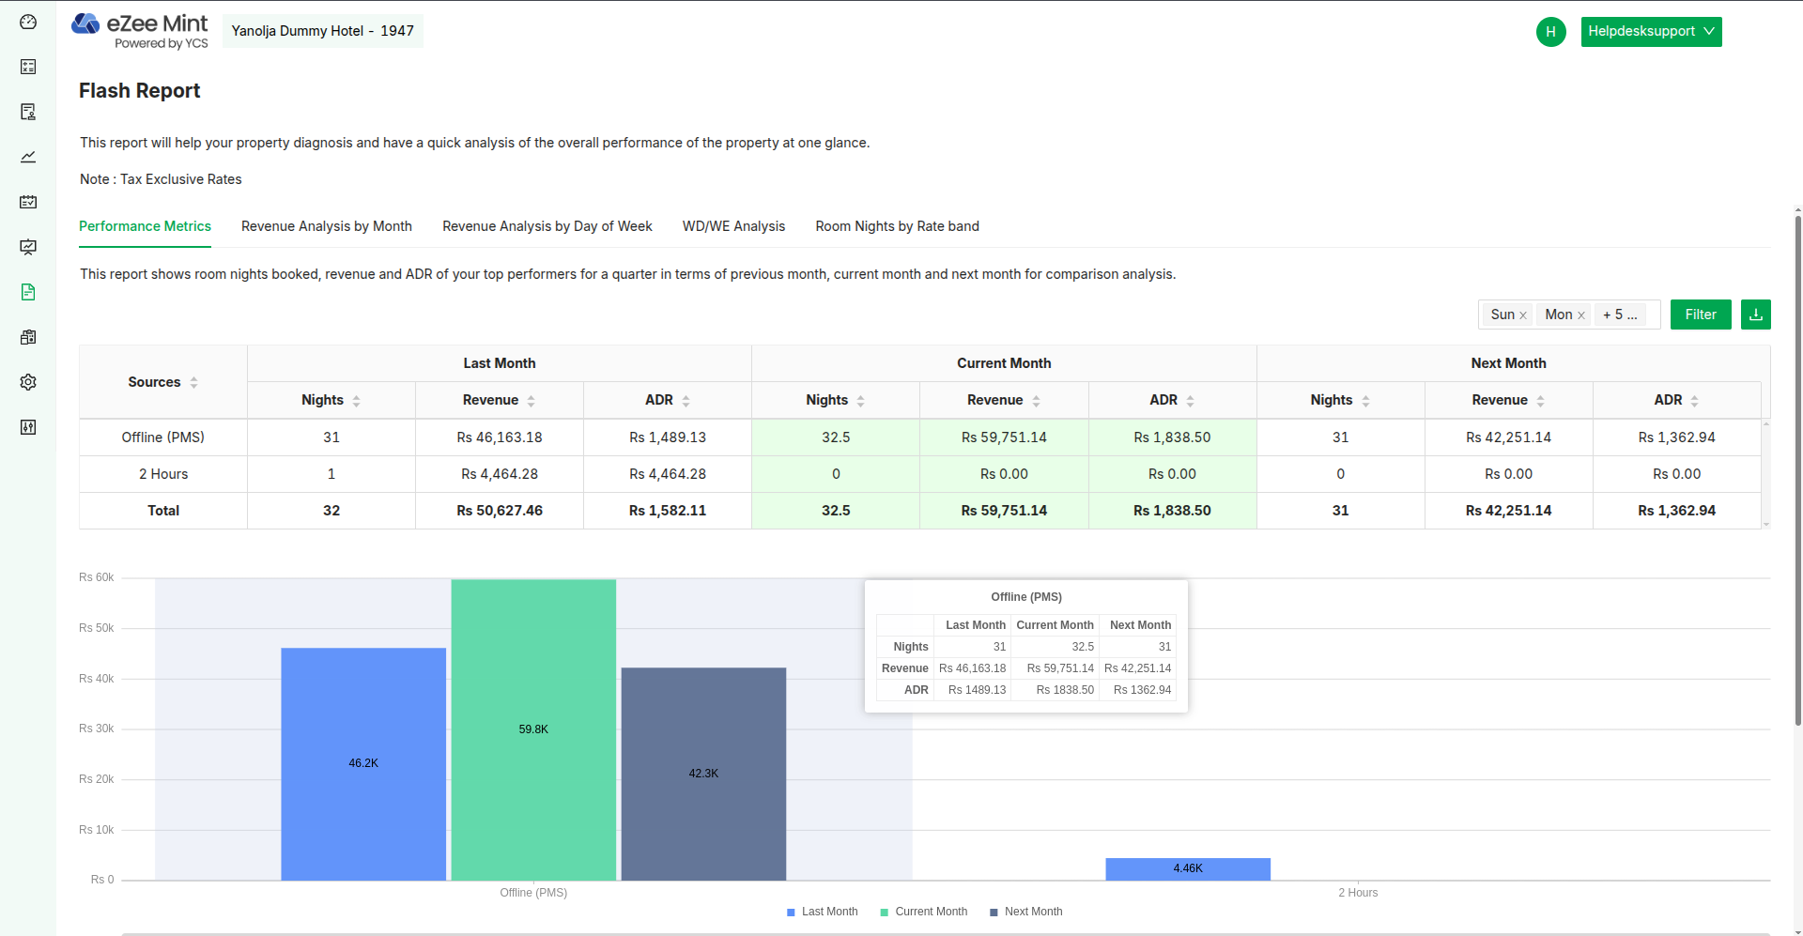Switch to Revenue Analysis by Month tab
The image size is (1803, 936).
(326, 226)
